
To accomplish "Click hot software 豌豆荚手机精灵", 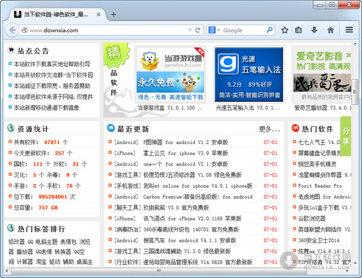I will tap(317, 164).
